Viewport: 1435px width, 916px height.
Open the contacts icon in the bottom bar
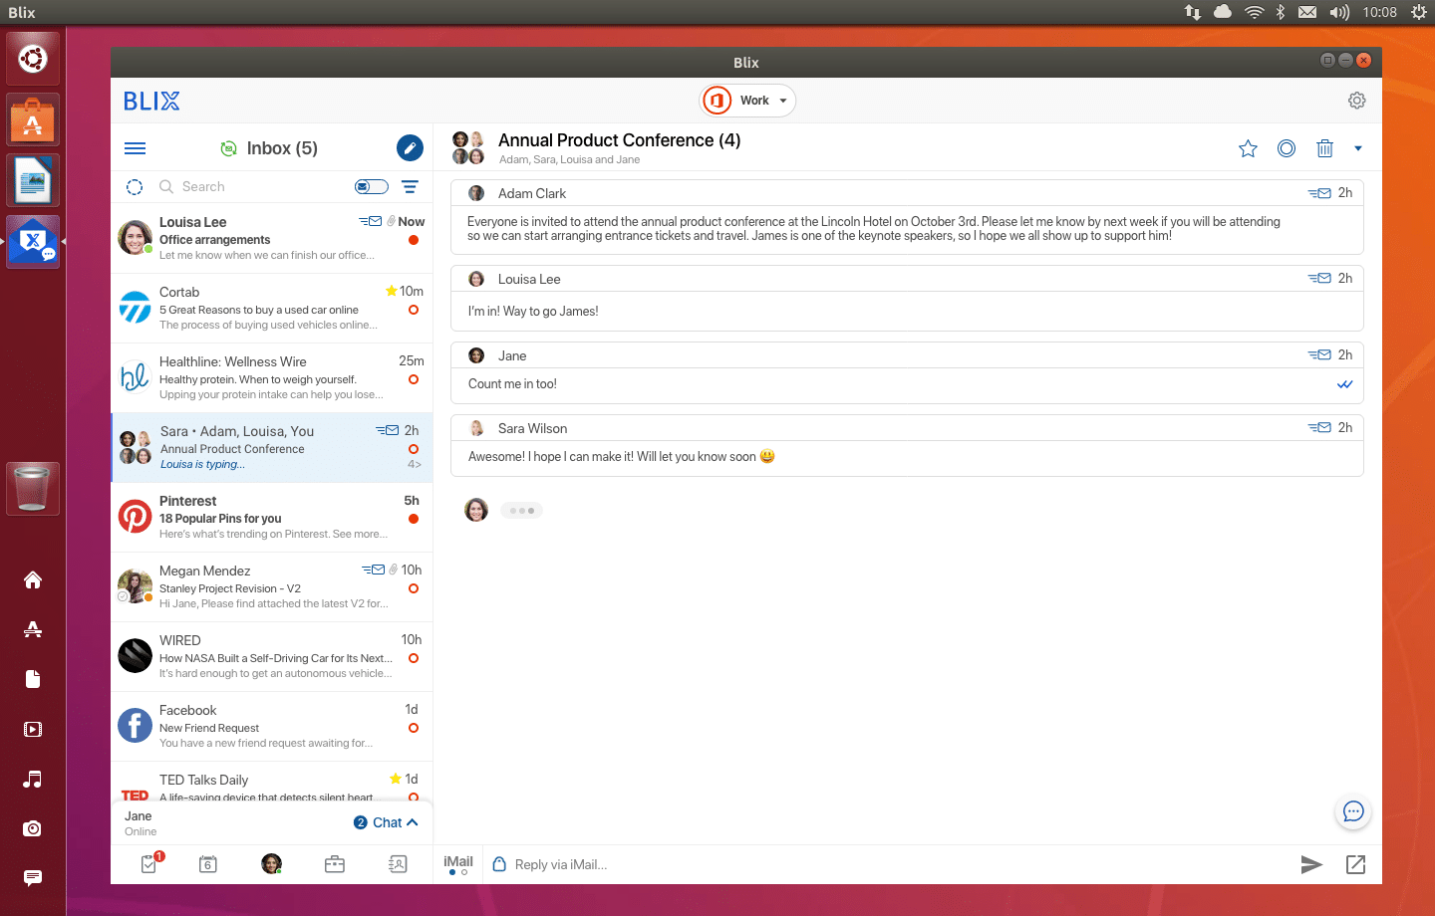coord(398,864)
